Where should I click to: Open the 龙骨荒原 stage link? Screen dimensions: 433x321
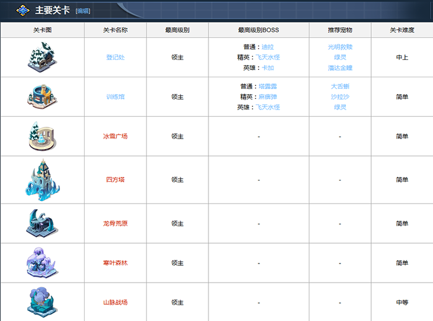pos(115,224)
